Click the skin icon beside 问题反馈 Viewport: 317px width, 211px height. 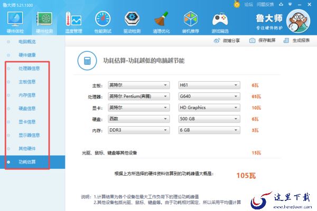coord(281,4)
